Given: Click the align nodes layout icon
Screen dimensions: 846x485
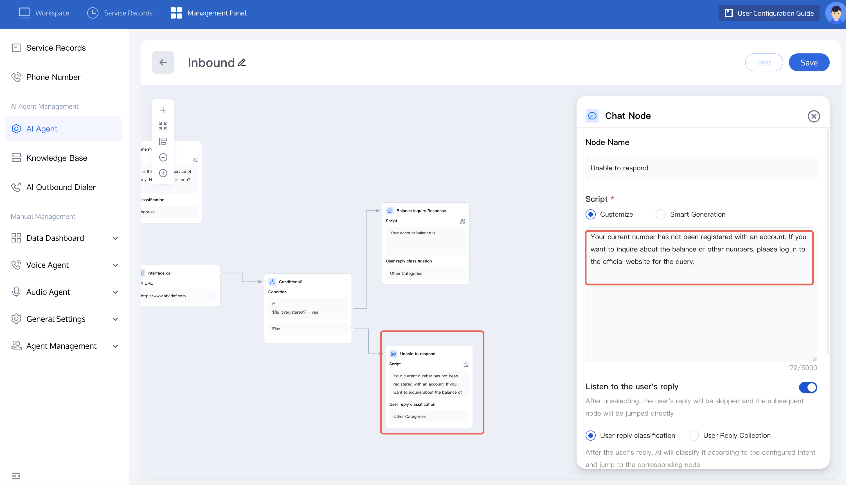Looking at the screenshot, I should click(x=163, y=142).
